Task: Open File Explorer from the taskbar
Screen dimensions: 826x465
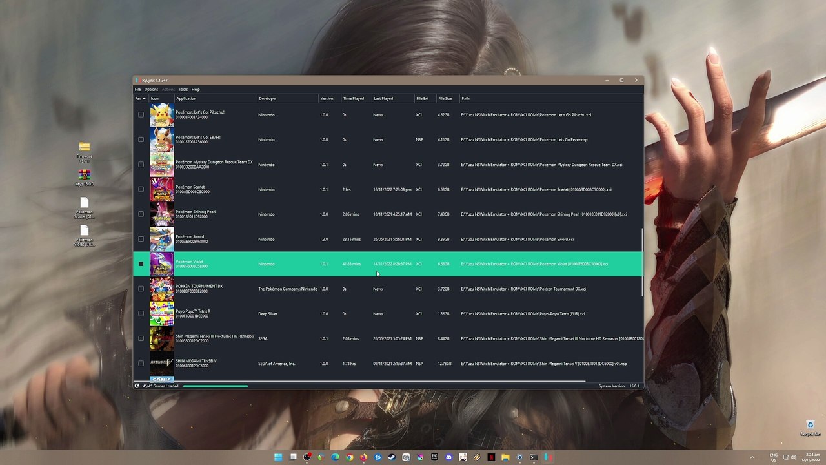Action: 505,457
